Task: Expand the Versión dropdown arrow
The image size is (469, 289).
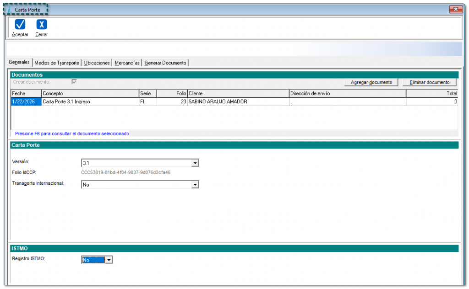Action: tap(195, 163)
